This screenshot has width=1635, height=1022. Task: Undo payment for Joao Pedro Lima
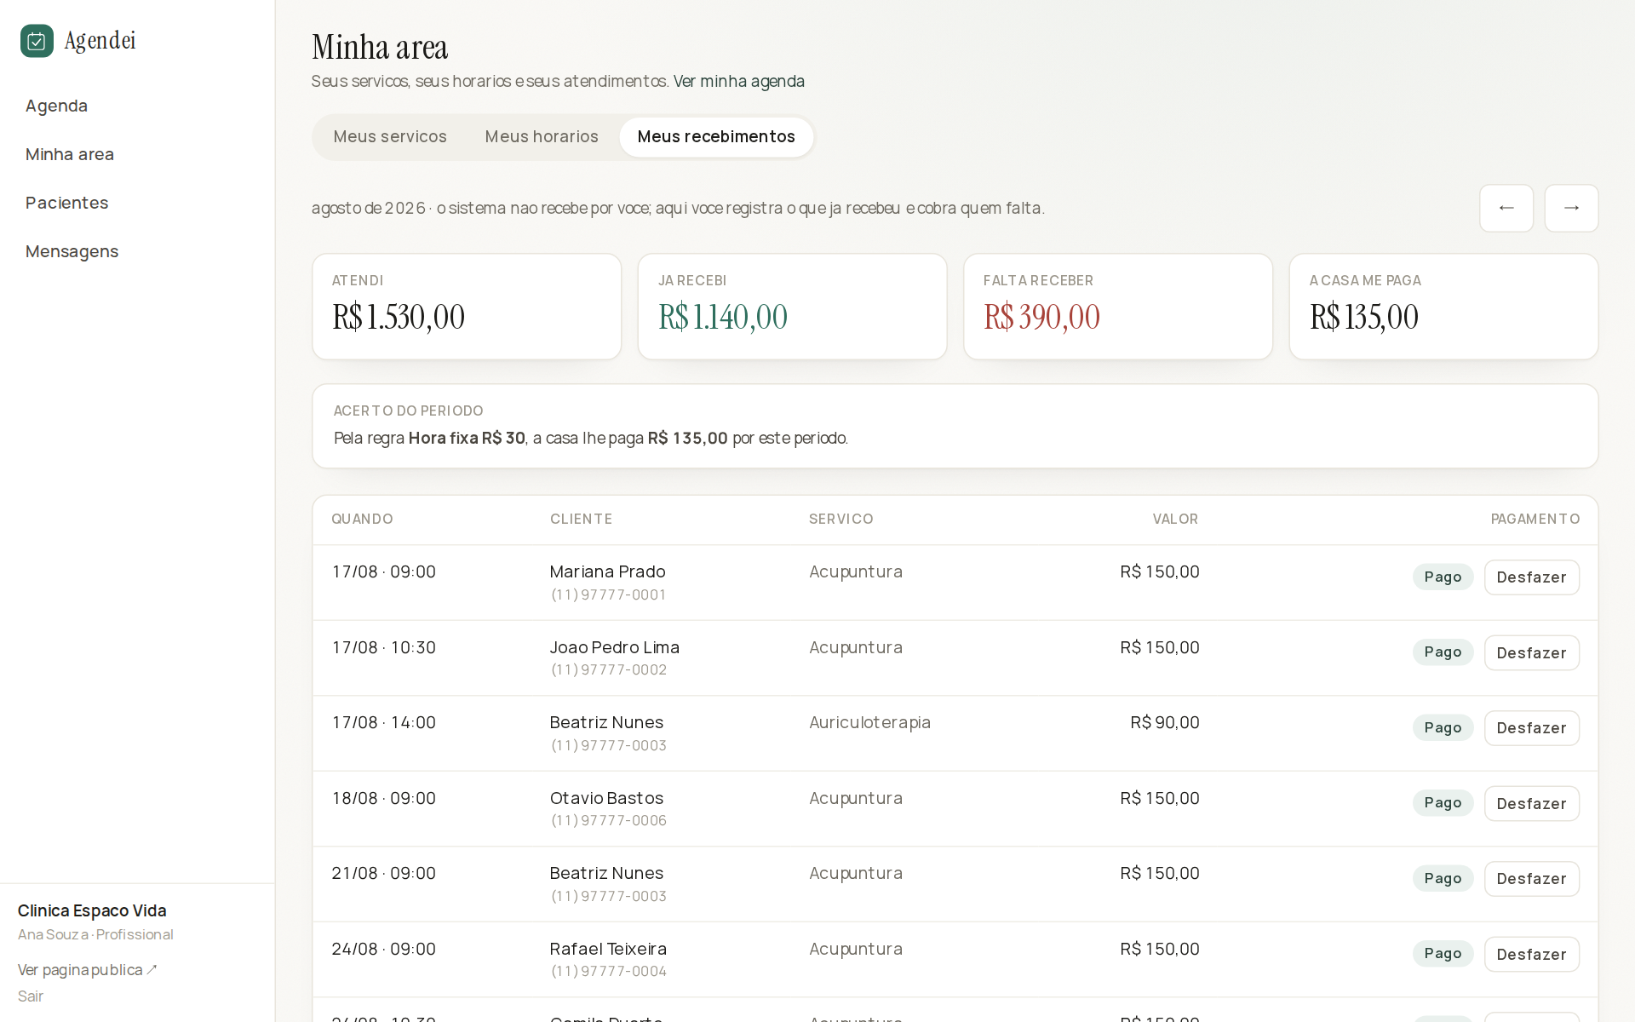[x=1531, y=652]
